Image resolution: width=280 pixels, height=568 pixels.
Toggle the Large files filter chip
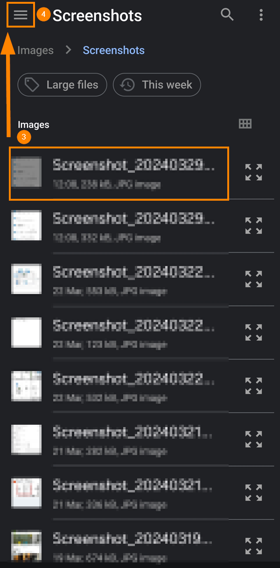[x=62, y=85]
